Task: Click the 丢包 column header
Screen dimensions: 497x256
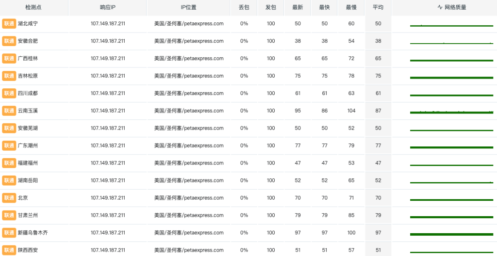Action: point(244,7)
